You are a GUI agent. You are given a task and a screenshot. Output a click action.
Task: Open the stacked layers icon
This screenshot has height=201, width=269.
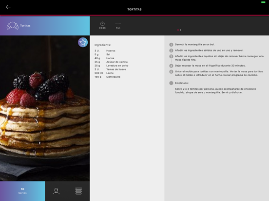click(x=78, y=191)
